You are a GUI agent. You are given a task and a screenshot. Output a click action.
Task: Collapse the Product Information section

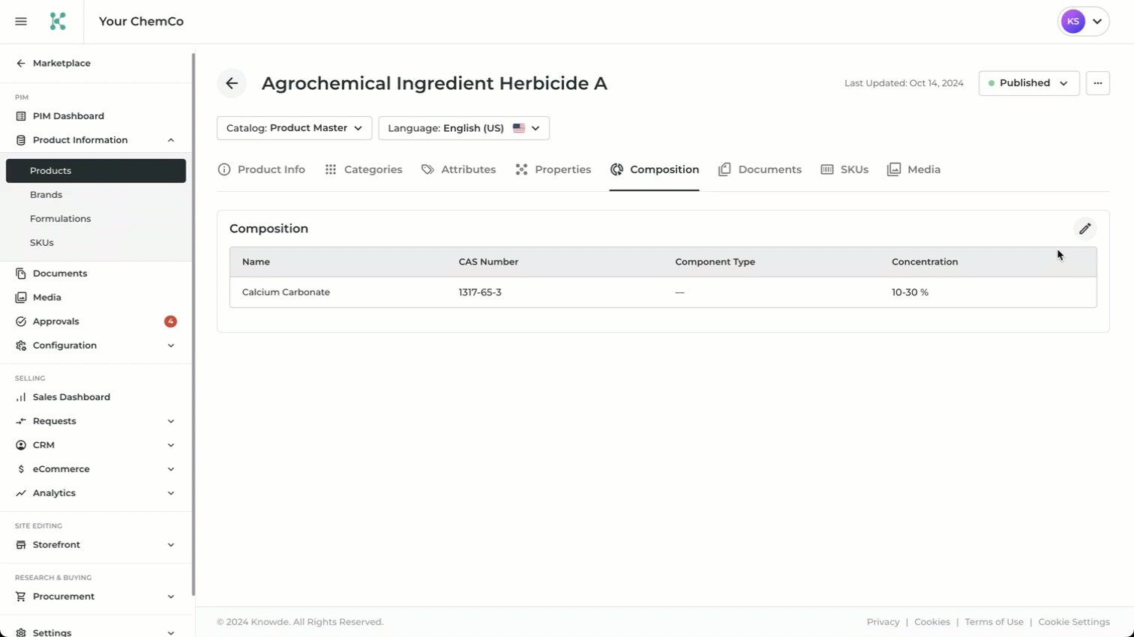171,140
